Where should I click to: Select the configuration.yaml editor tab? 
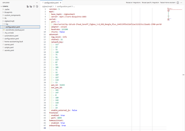point(51,3)
